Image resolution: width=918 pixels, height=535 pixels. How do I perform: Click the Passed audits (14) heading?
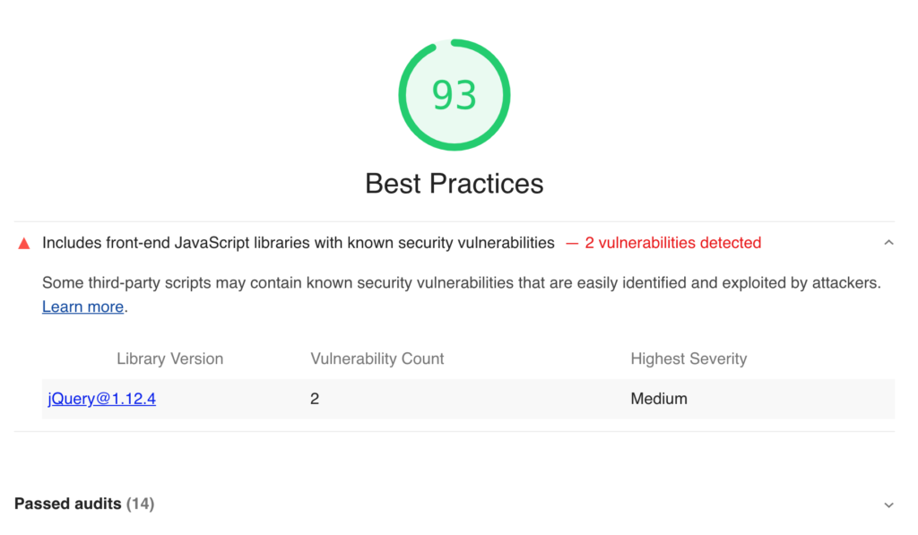[84, 504]
